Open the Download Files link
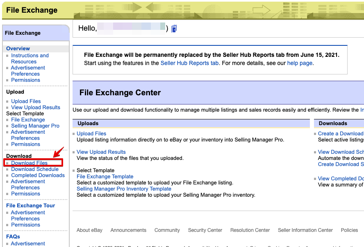Screen dimensions: 364x247 (x=29, y=163)
